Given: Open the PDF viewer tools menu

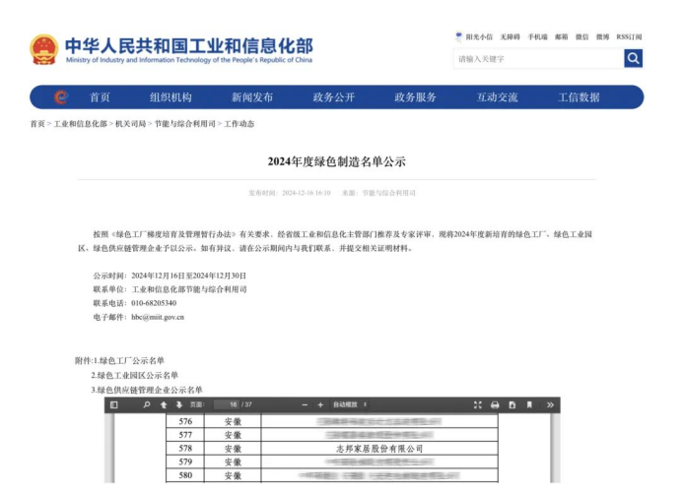Looking at the screenshot, I should coord(550,404).
